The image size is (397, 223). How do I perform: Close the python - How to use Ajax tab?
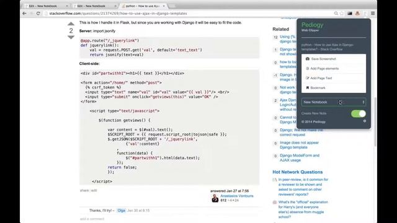(164, 6)
